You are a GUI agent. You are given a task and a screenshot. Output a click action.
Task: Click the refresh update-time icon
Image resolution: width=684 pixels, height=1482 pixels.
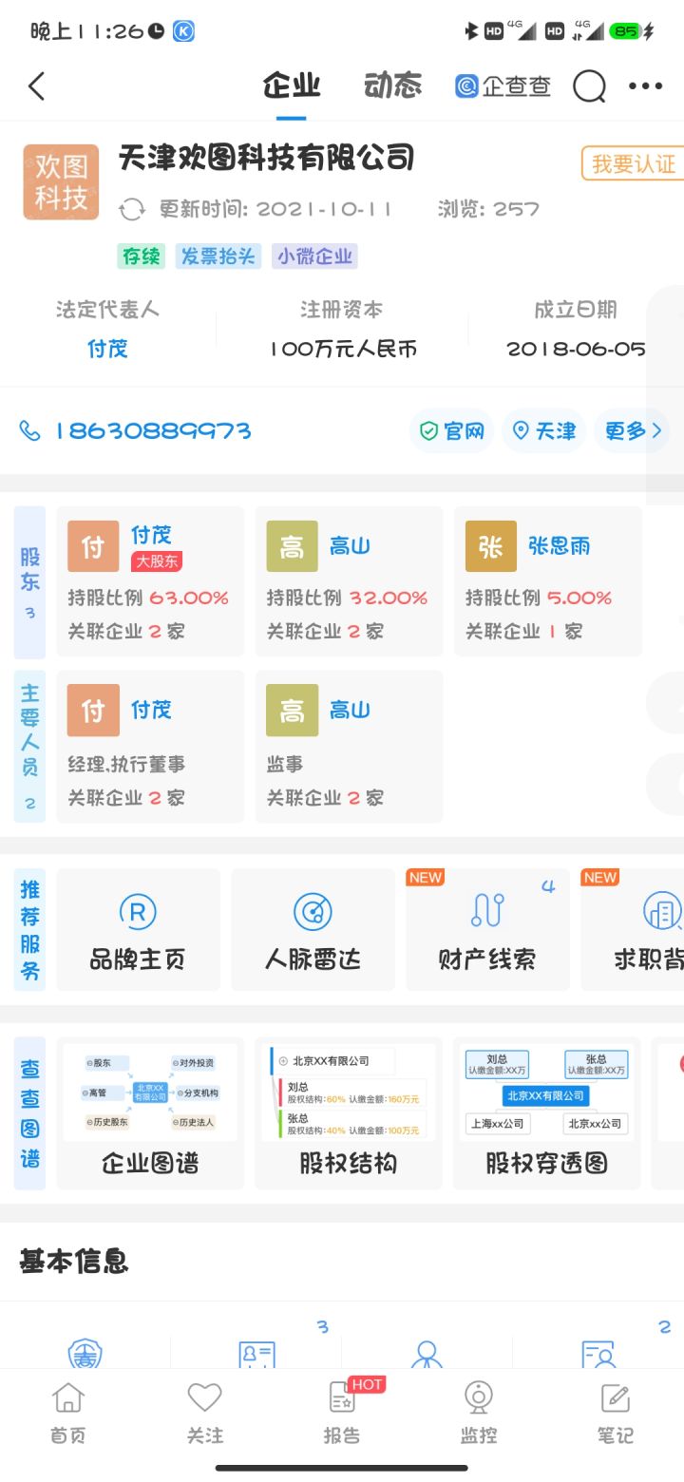[132, 209]
